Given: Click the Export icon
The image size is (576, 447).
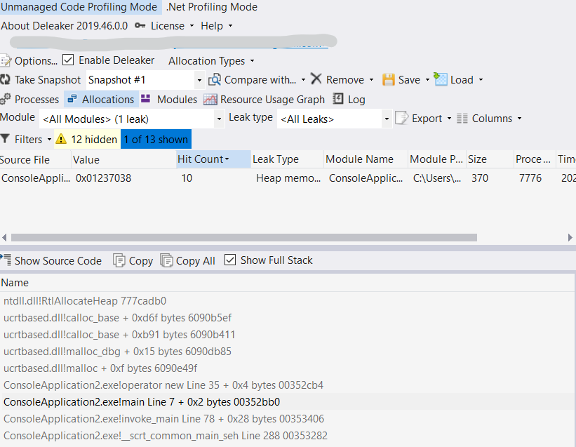Looking at the screenshot, I should (x=402, y=119).
